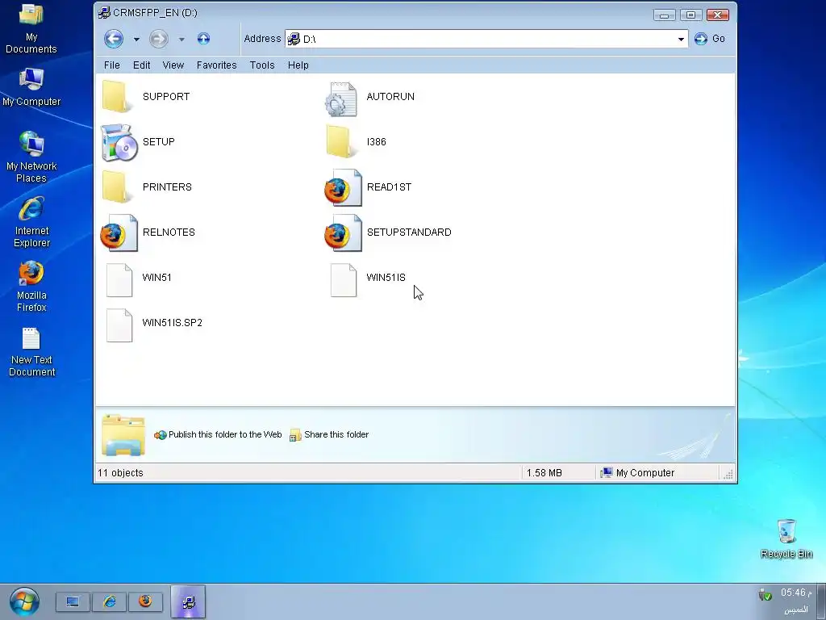Open the Edit menu
The image size is (826, 620).
click(x=141, y=65)
